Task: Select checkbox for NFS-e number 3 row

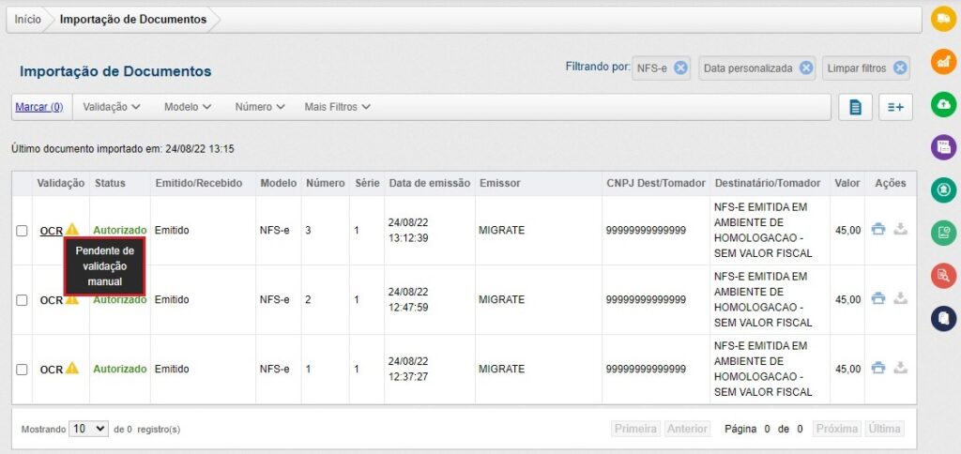Action: pyautogui.click(x=22, y=231)
